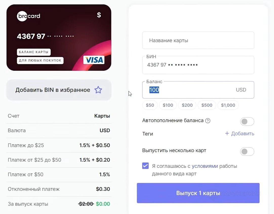Open the условиями terms link
274x214 pixels.
click(205, 166)
